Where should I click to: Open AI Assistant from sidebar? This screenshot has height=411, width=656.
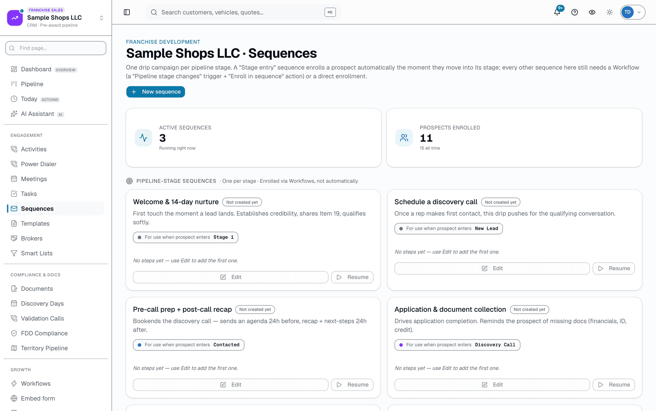(x=56, y=114)
